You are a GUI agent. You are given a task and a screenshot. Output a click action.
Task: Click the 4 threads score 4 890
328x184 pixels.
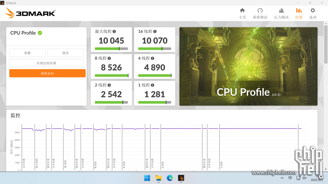(x=155, y=67)
